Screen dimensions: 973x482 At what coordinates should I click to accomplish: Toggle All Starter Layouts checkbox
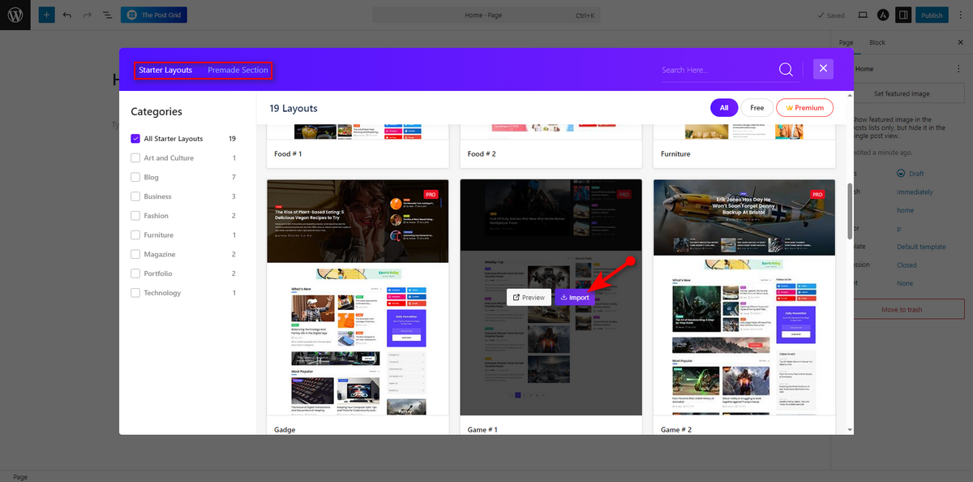coord(135,139)
